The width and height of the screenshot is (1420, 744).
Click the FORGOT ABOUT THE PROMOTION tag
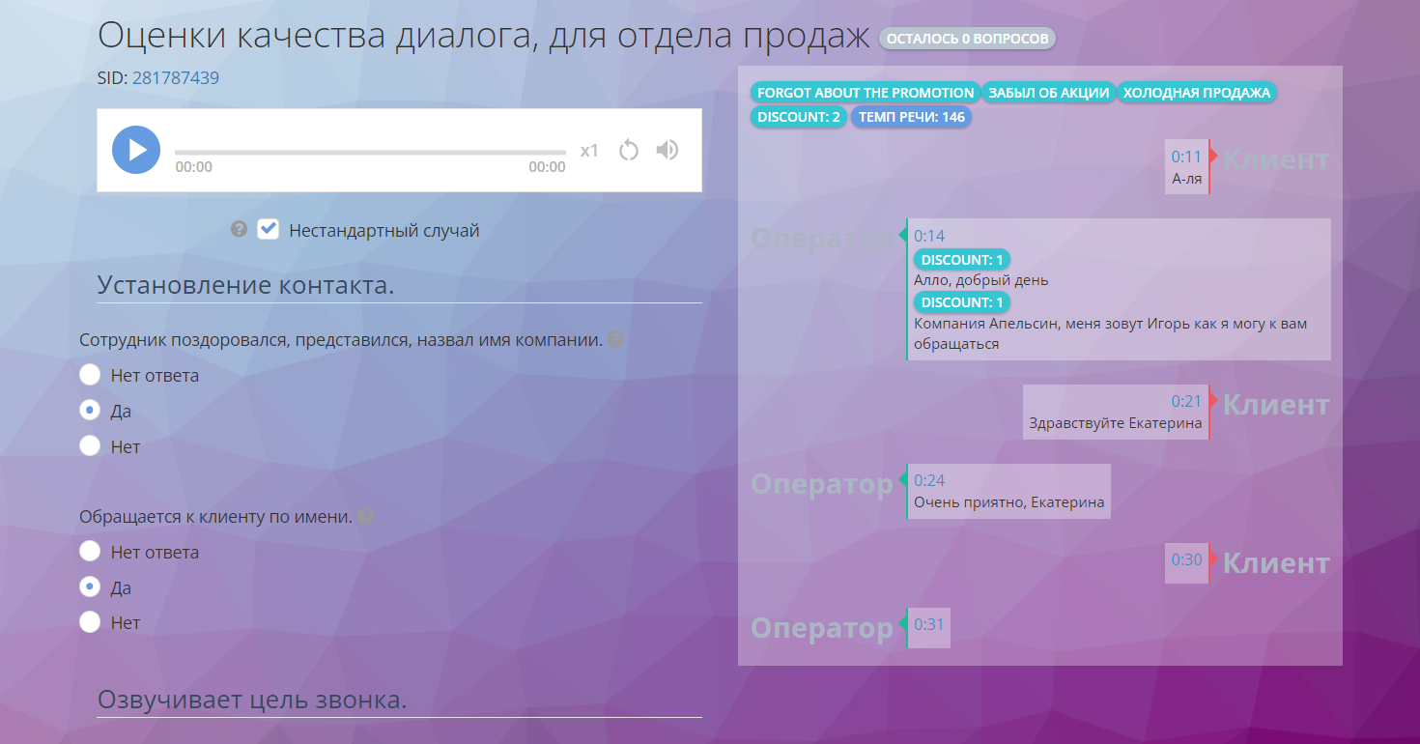[x=866, y=93]
